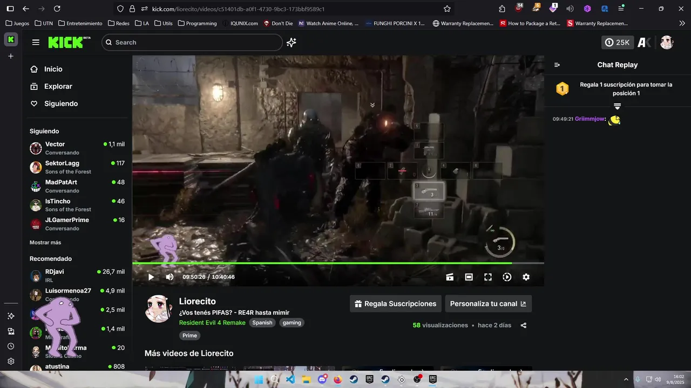Open the hamburger menu next to Kick logo
Viewport: 691px width, 388px height.
[x=36, y=43]
